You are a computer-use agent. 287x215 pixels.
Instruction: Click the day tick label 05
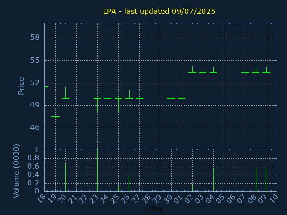221,199
